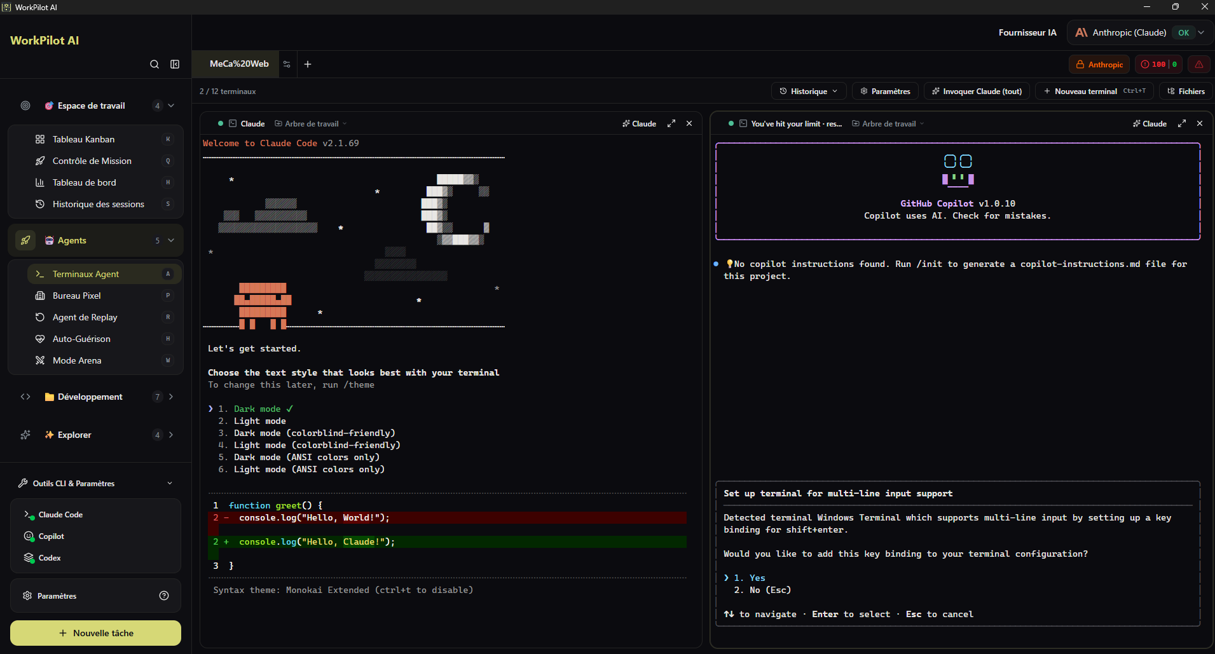This screenshot has width=1215, height=654.
Task: Click the Espace de travail target icon
Action: click(25, 106)
